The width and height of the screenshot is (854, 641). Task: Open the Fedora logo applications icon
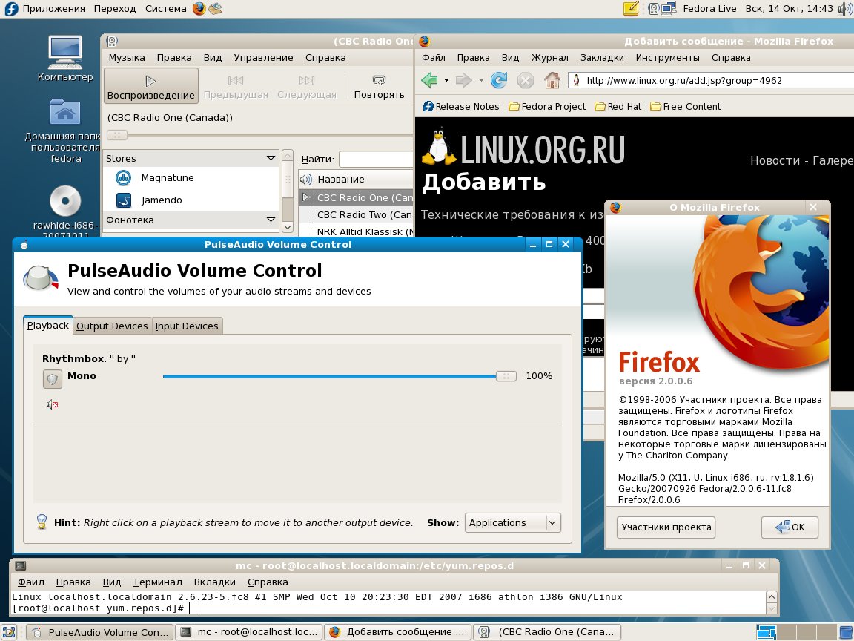11,8
